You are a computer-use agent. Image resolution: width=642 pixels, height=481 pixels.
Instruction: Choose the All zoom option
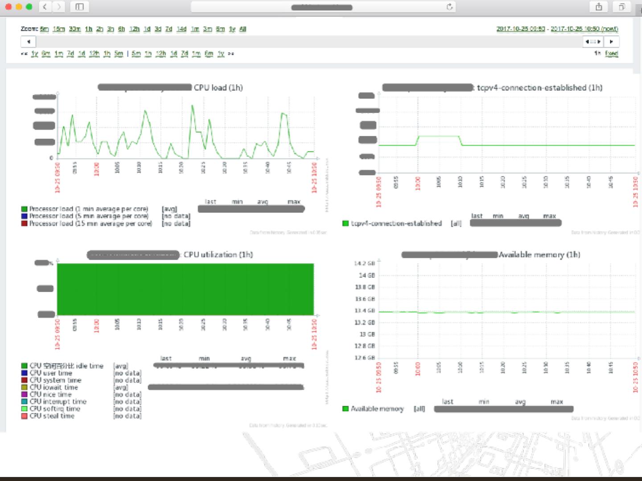(243, 29)
